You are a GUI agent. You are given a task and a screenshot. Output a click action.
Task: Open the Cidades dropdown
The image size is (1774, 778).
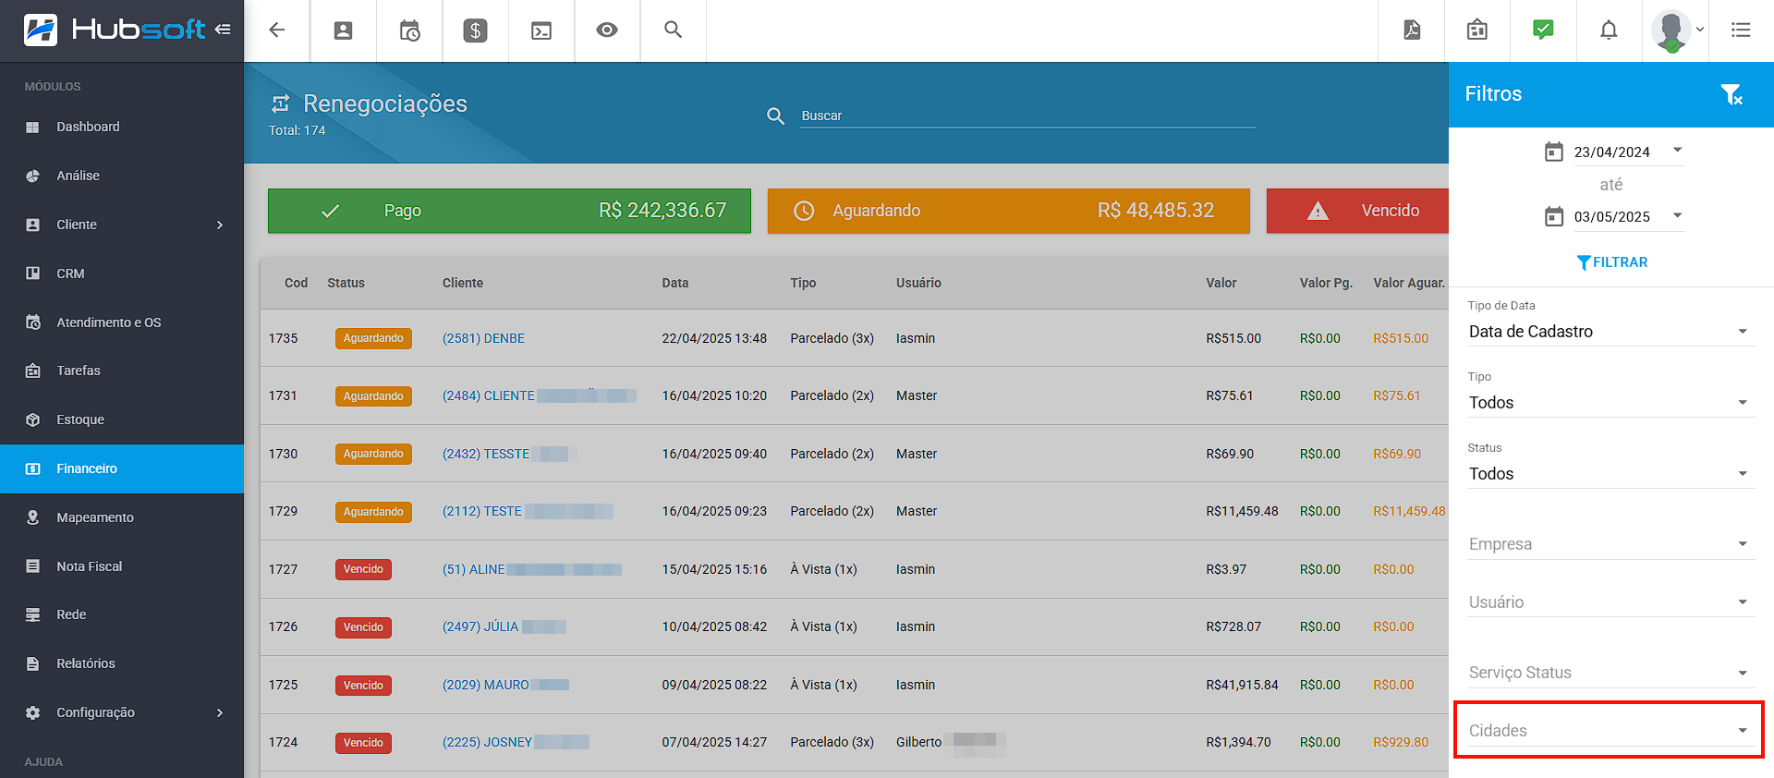(x=1610, y=731)
